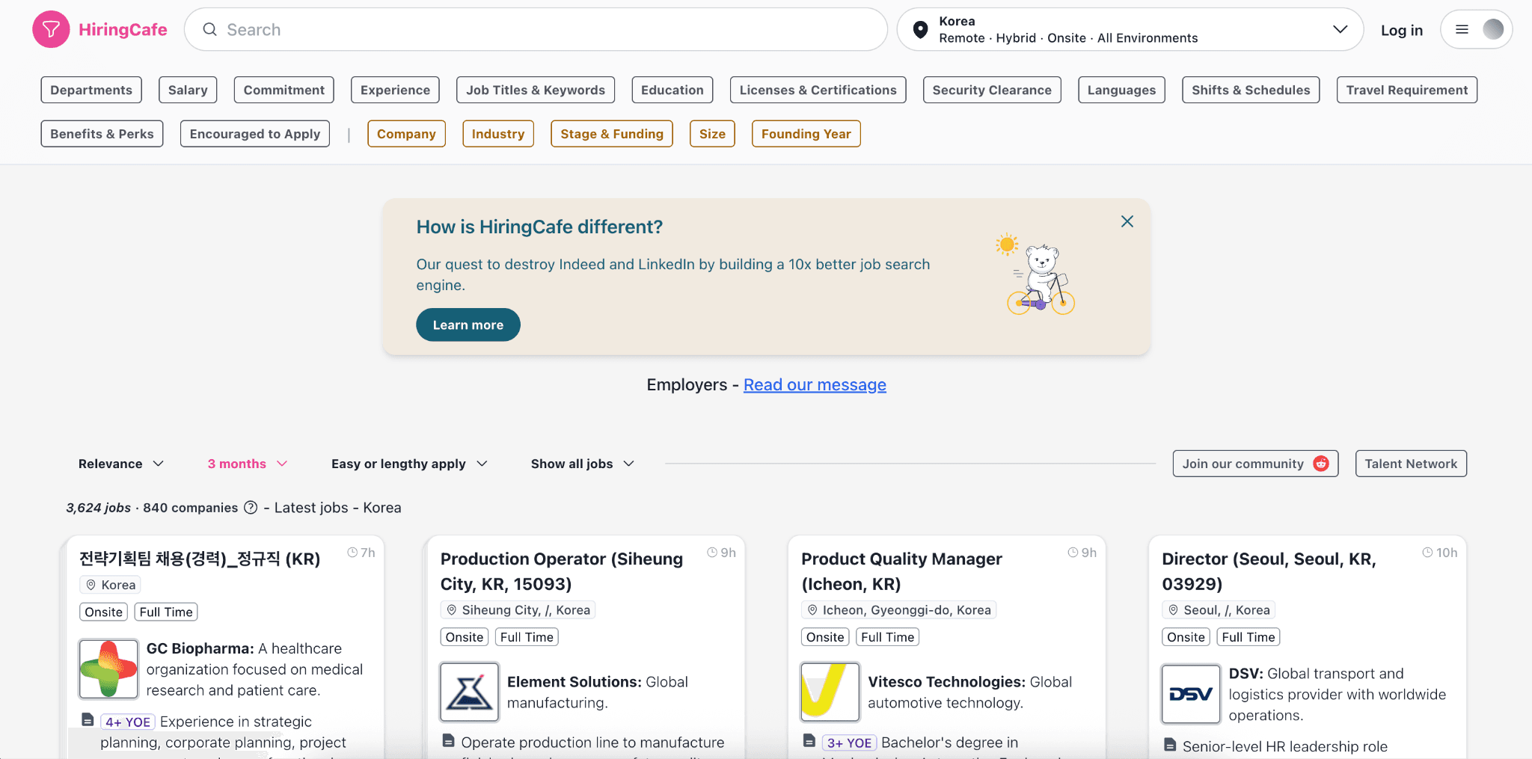Click the GC Biopharma company logo
This screenshot has height=759, width=1532.
click(108, 669)
